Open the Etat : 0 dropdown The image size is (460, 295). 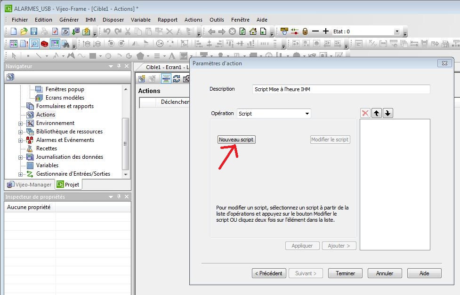coord(396,31)
